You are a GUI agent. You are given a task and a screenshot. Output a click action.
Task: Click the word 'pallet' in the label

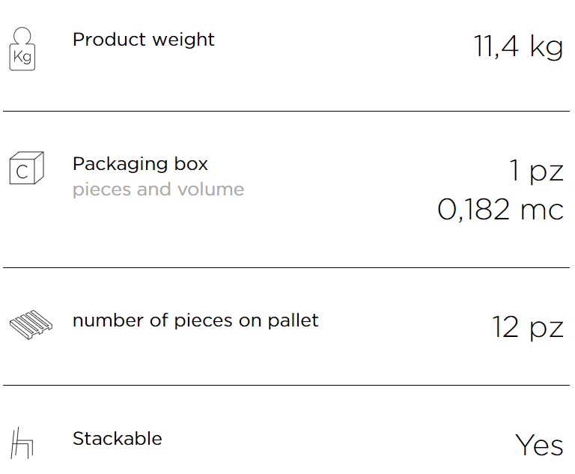[x=293, y=321]
